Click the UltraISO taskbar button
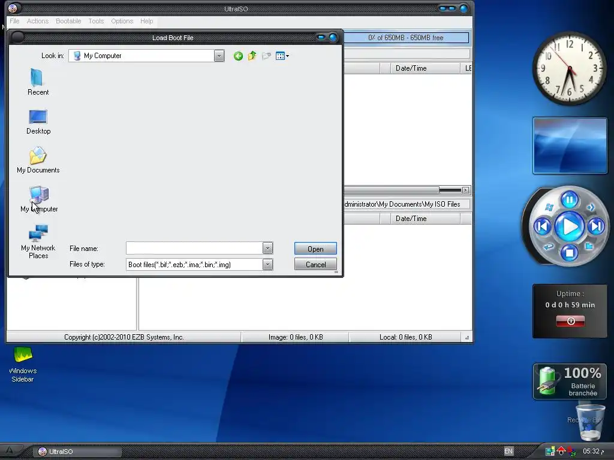Viewport: 614px width, 460px height. point(79,452)
